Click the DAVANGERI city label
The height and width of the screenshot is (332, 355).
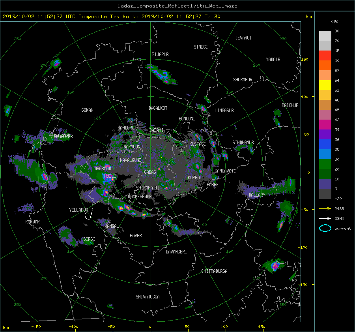pos(176,252)
